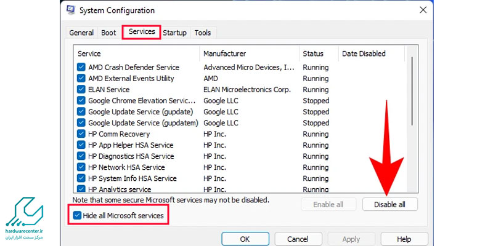Click the greyed-out Enable all button
The height and width of the screenshot is (246, 493).
pos(328,205)
